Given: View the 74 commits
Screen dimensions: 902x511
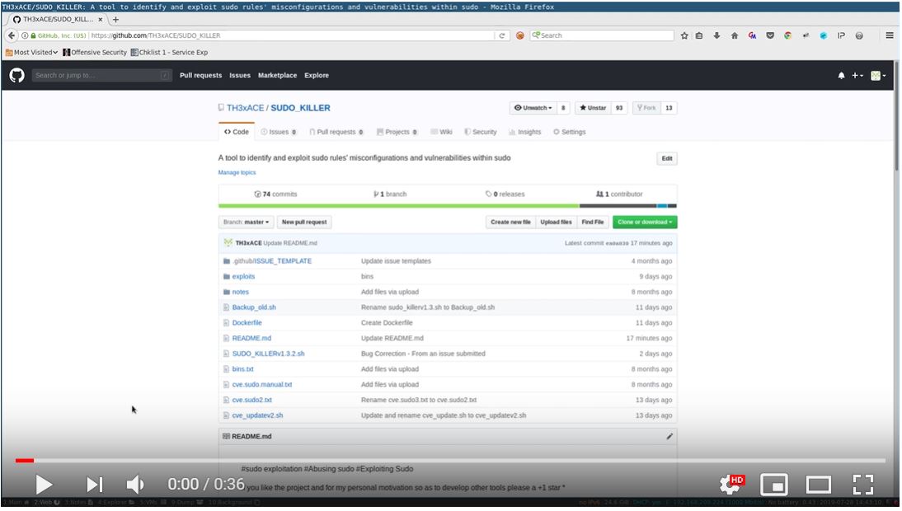Looking at the screenshot, I should tap(275, 195).
